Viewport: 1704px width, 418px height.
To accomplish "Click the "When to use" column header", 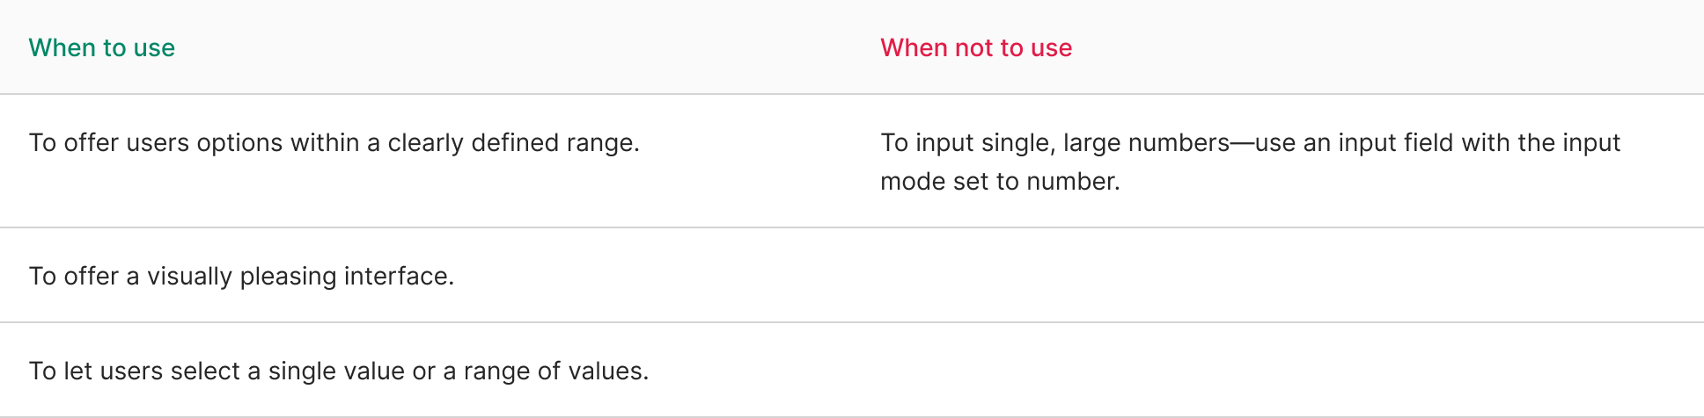I will [102, 47].
